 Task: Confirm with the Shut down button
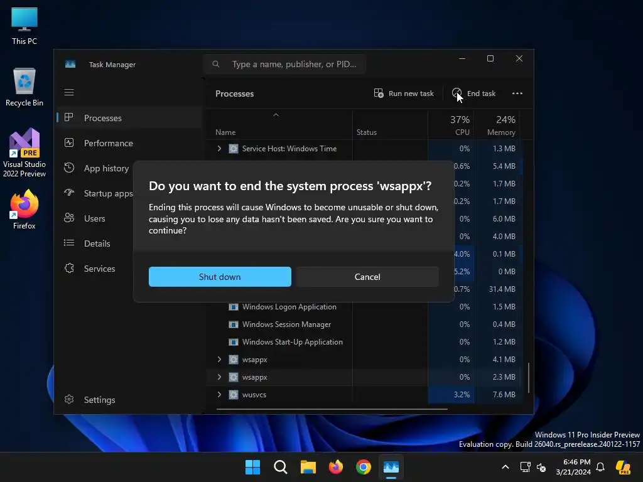tap(220, 277)
